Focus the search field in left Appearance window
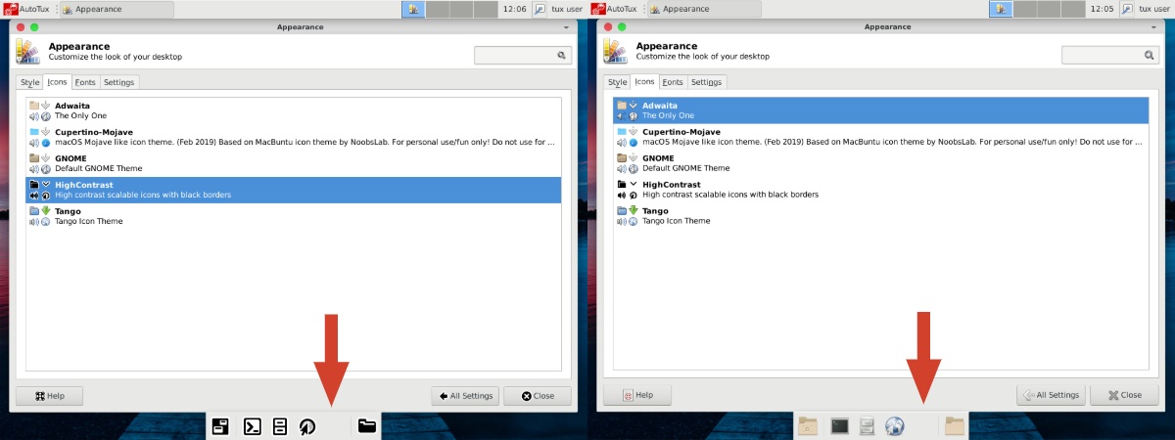The height and width of the screenshot is (440, 1175). 523,56
